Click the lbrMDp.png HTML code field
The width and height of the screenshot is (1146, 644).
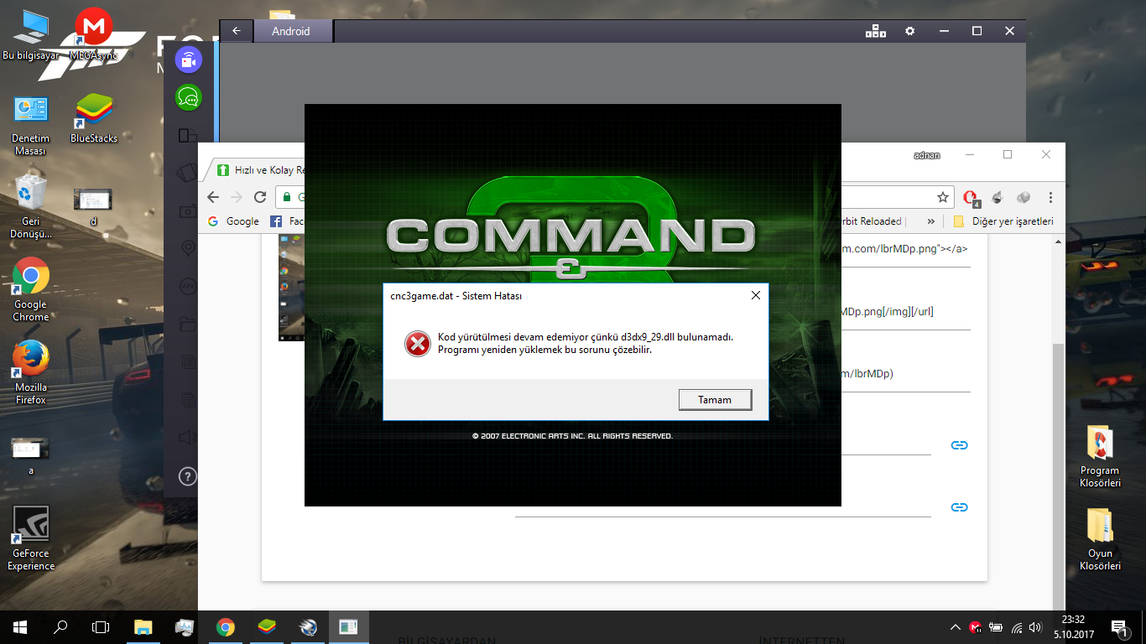pyautogui.click(x=906, y=250)
